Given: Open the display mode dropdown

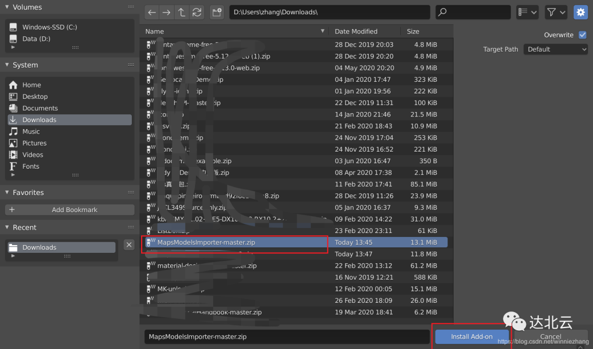Looking at the screenshot, I should click(x=527, y=12).
